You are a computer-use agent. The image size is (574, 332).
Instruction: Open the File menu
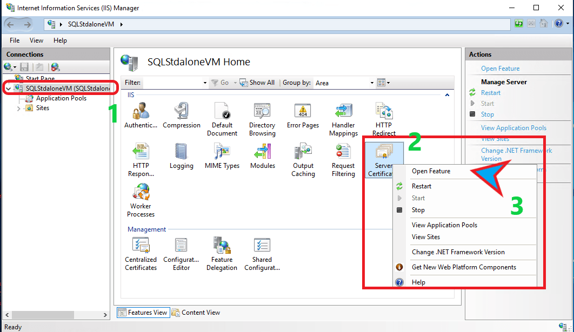click(x=15, y=40)
